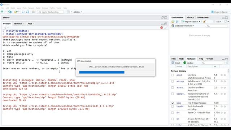Open the List view dropdown
This screenshot has height=130, width=231.
(217, 22)
